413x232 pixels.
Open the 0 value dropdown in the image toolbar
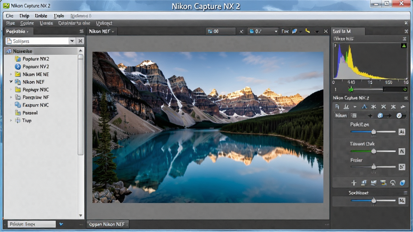[276, 31]
